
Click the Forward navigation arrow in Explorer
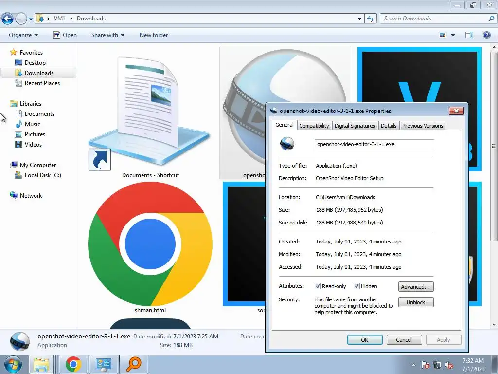tap(21, 19)
